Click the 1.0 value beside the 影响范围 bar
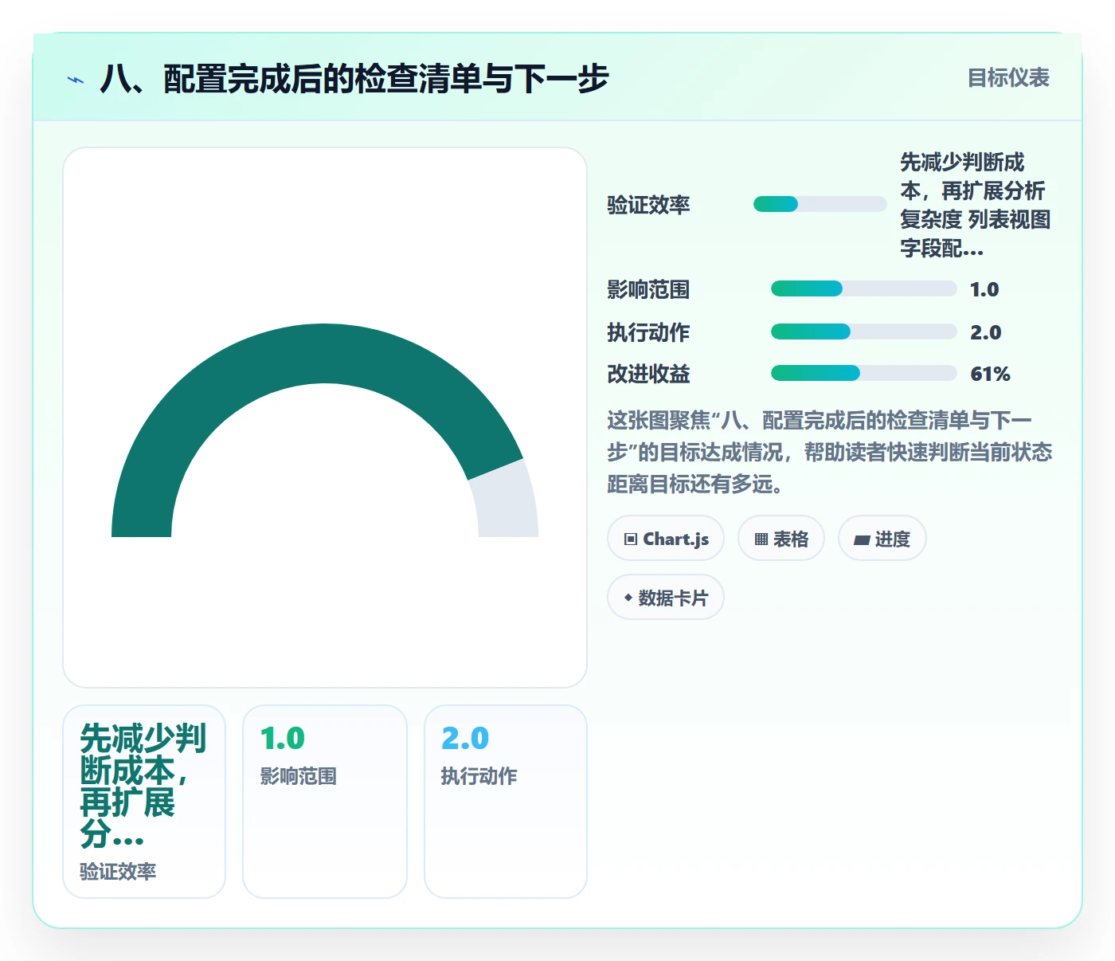Image resolution: width=1115 pixels, height=961 pixels. point(984,289)
